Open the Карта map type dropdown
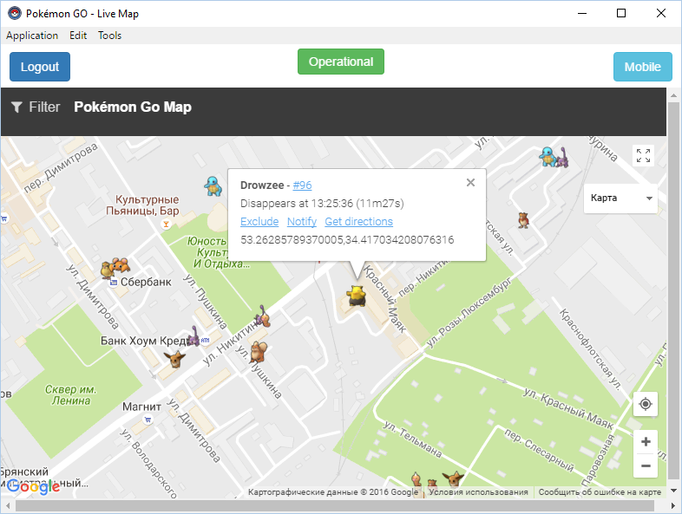The image size is (682, 514). (620, 198)
